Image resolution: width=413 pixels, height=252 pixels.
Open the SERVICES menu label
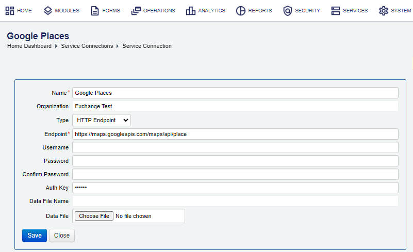(x=355, y=10)
